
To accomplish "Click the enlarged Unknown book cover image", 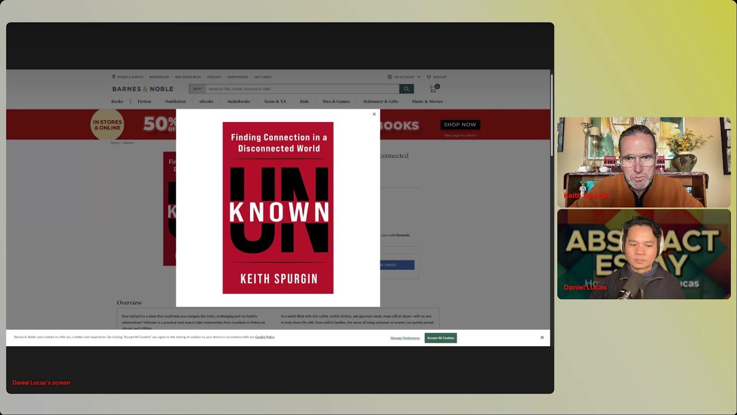I will 278,207.
